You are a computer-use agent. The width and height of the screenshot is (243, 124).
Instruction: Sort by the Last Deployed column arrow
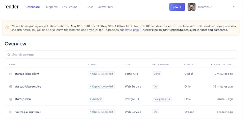pyautogui.click(x=212, y=64)
